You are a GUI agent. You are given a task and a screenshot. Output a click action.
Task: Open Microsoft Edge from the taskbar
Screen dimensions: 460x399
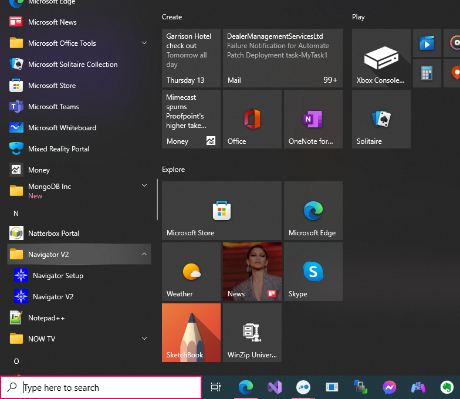246,387
